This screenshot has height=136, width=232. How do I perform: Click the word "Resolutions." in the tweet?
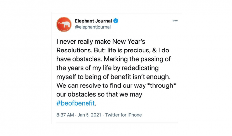tap(75, 50)
